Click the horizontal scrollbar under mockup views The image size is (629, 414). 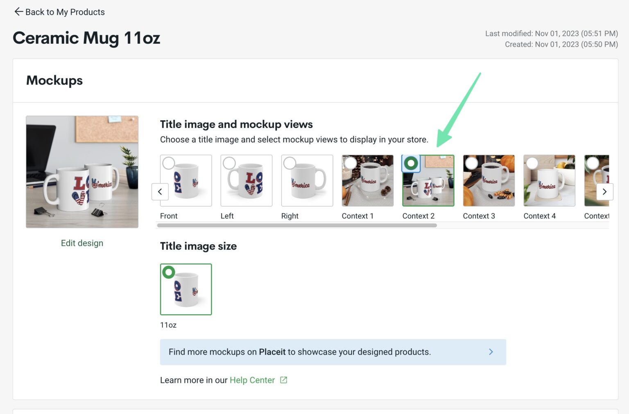coord(296,225)
